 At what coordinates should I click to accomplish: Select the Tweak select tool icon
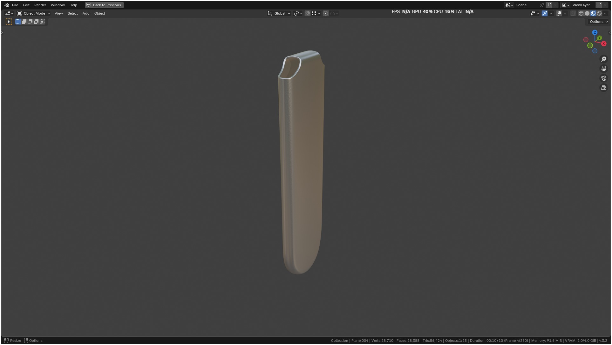pyautogui.click(x=9, y=22)
